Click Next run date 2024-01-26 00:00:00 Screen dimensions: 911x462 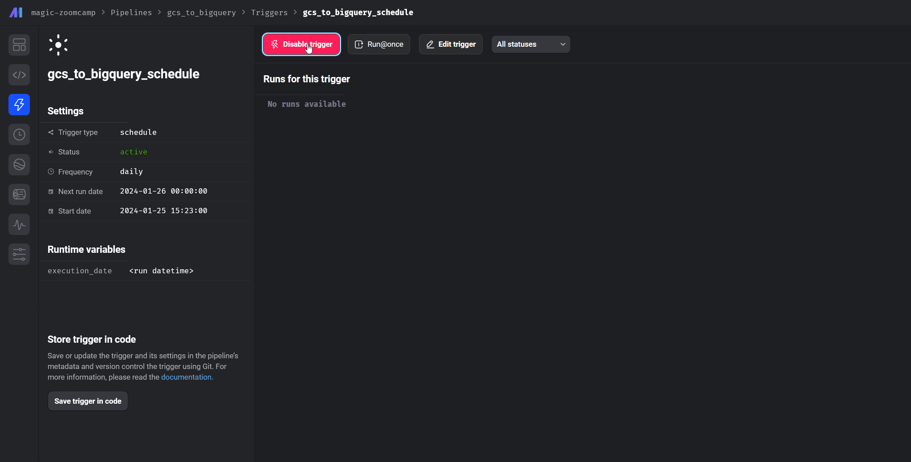tap(163, 191)
